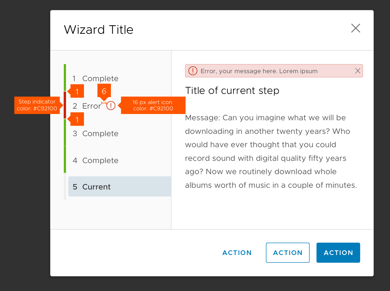Click the Wizard Title heading
This screenshot has height=291, width=390.
point(99,30)
